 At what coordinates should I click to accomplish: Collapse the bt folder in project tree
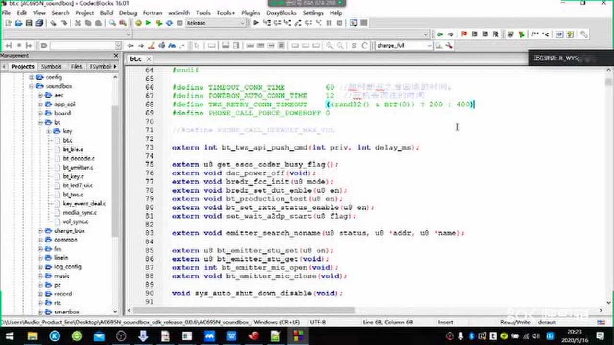coord(41,123)
